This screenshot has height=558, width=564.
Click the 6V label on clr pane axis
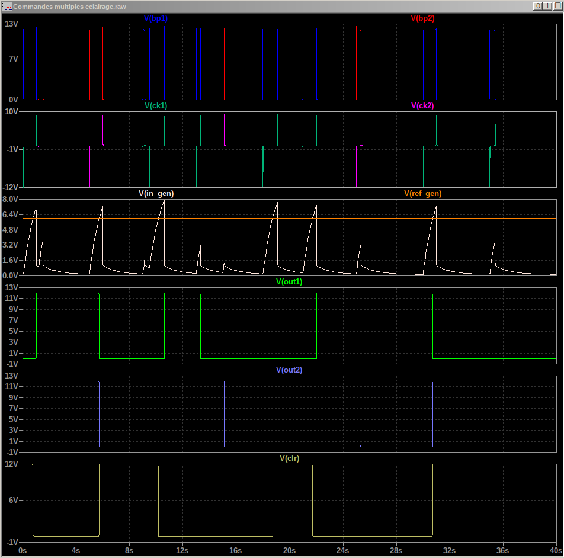(13, 500)
